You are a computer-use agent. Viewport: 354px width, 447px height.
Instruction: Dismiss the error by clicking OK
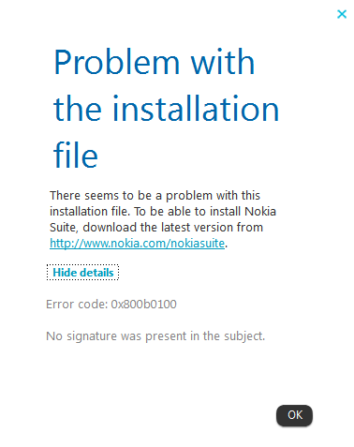tap(294, 415)
